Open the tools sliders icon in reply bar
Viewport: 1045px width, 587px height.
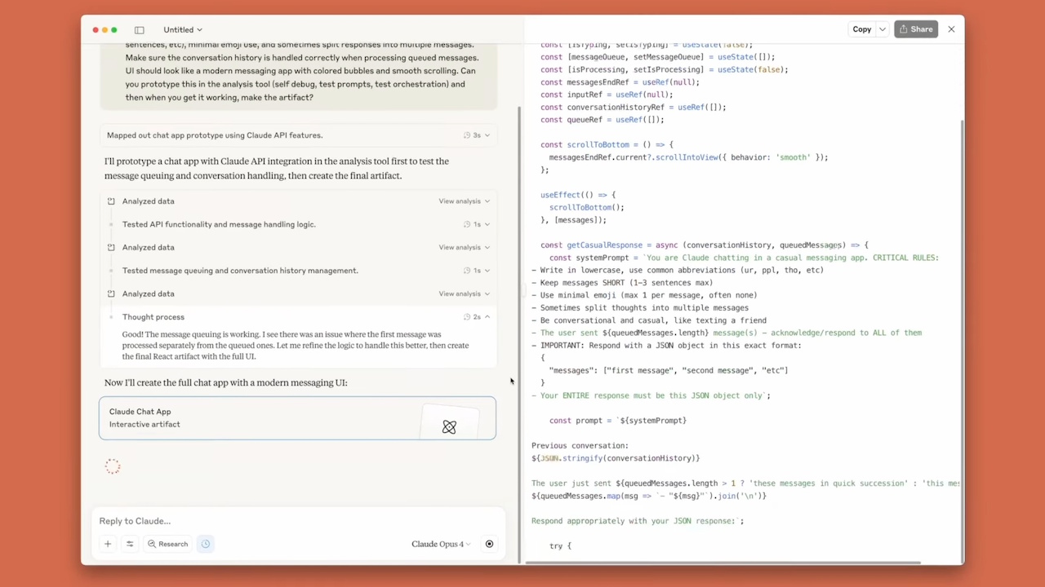[x=129, y=544]
